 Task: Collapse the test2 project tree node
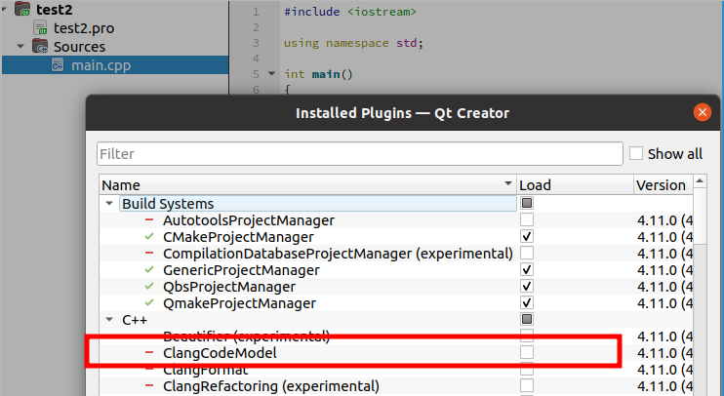(4, 9)
